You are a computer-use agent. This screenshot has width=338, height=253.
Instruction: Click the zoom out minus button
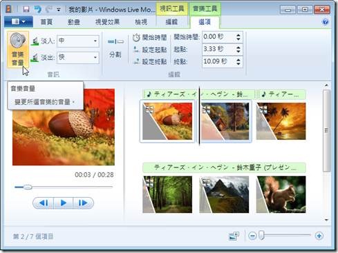click(x=252, y=236)
